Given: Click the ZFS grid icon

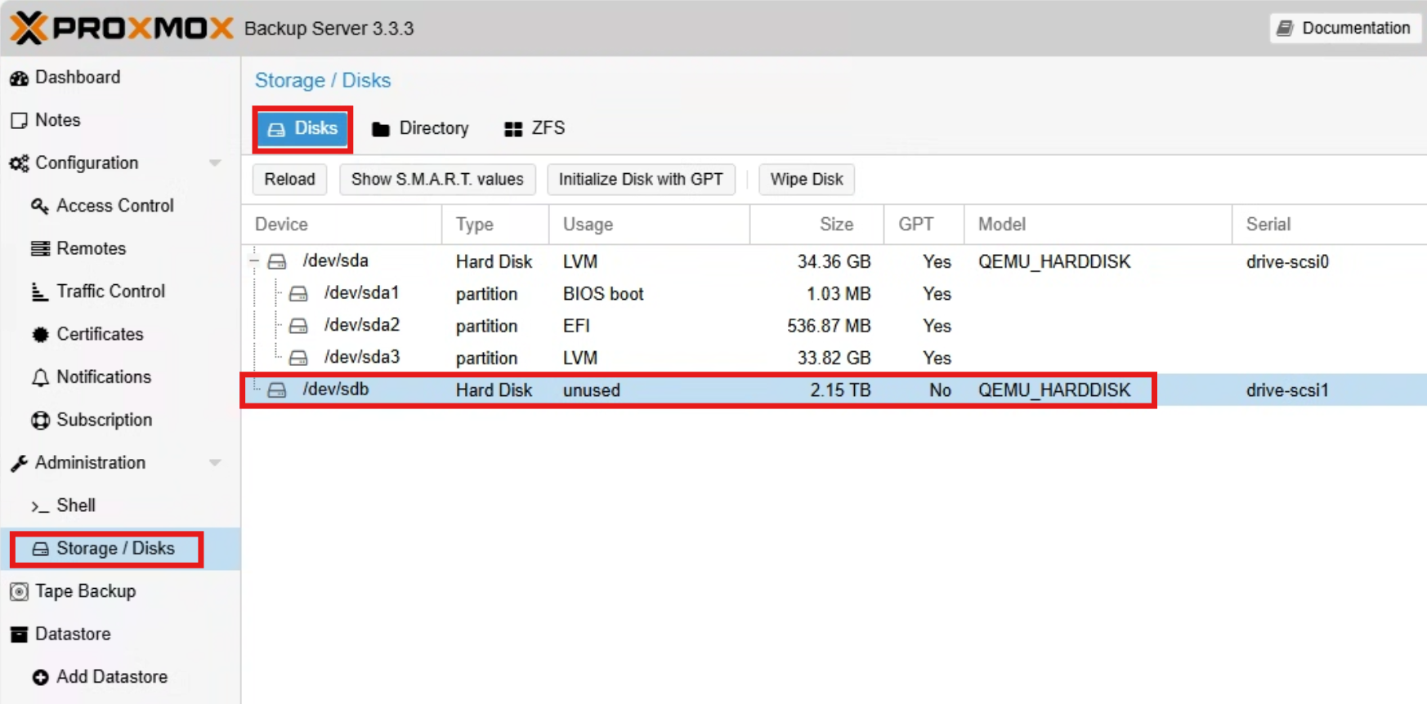Looking at the screenshot, I should pyautogui.click(x=513, y=129).
